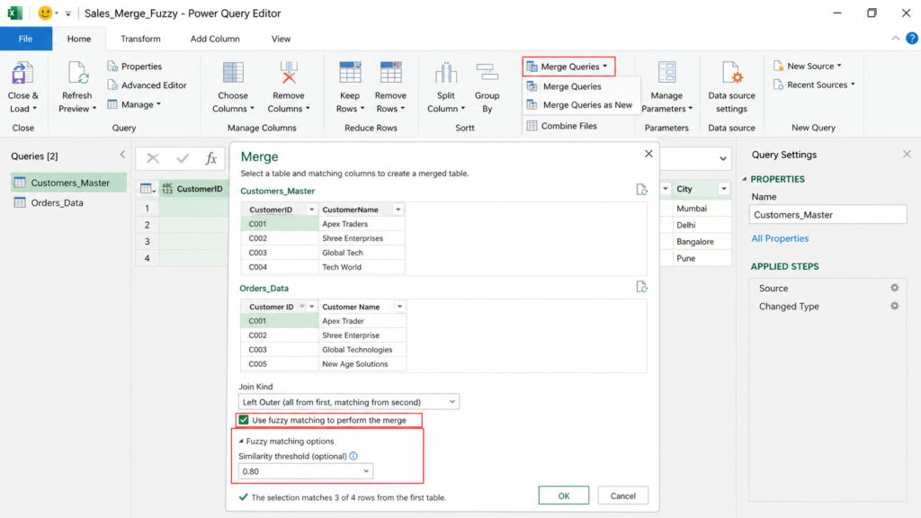Click the refresh icon for the Customers_Master table preview
Viewport: 921px width, 518px height.
[641, 190]
